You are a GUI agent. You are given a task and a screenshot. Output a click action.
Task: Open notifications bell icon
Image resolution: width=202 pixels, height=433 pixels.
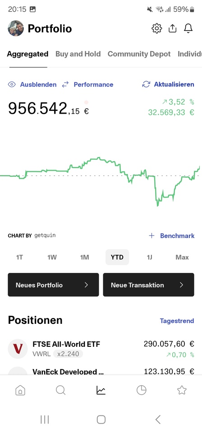click(188, 28)
